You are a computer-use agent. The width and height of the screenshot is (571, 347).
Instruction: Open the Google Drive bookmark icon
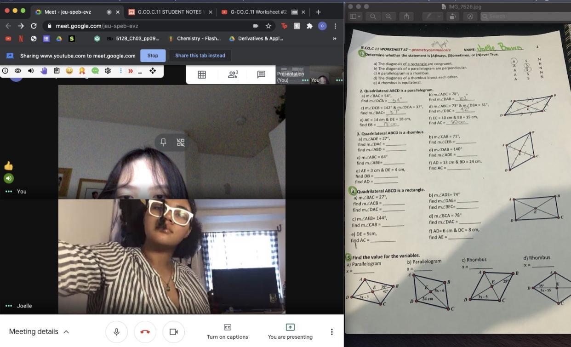pyautogui.click(x=59, y=39)
